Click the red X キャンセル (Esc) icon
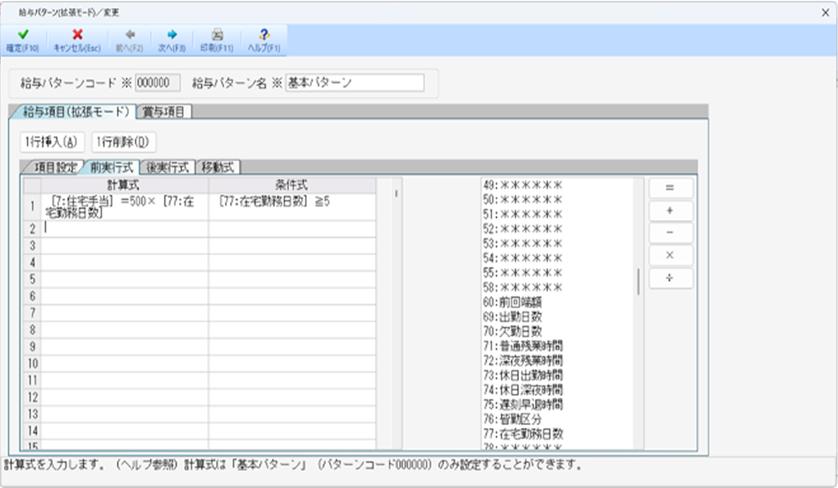 78,35
